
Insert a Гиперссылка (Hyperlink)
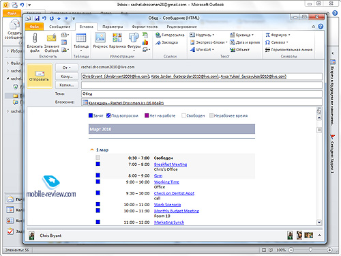[170, 35]
